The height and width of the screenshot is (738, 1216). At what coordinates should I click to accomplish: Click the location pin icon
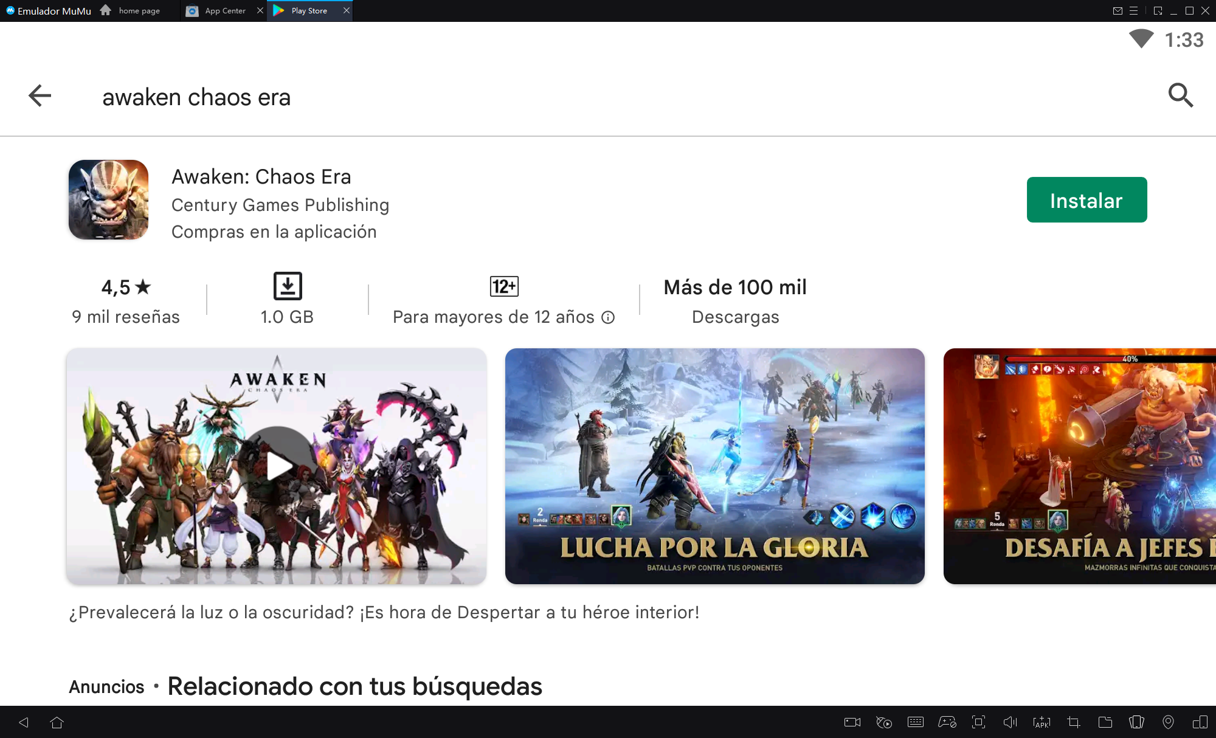coord(1168,722)
